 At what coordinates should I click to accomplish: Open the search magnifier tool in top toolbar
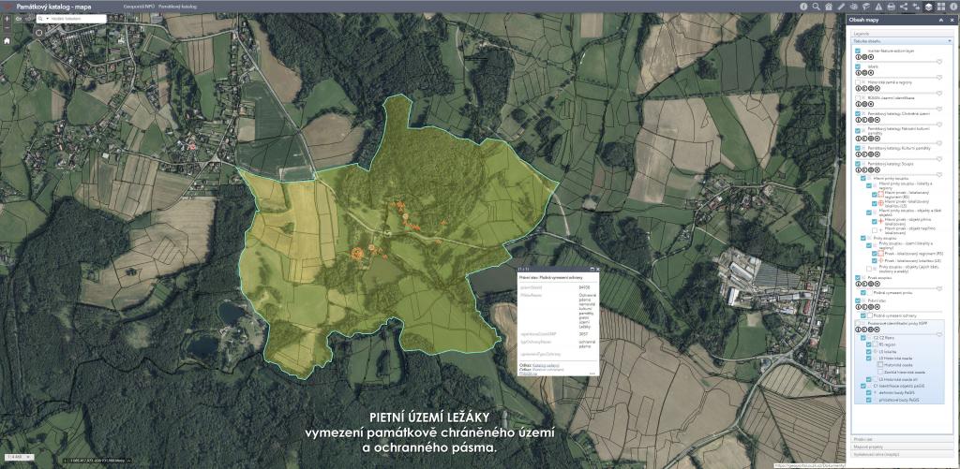[x=817, y=7]
